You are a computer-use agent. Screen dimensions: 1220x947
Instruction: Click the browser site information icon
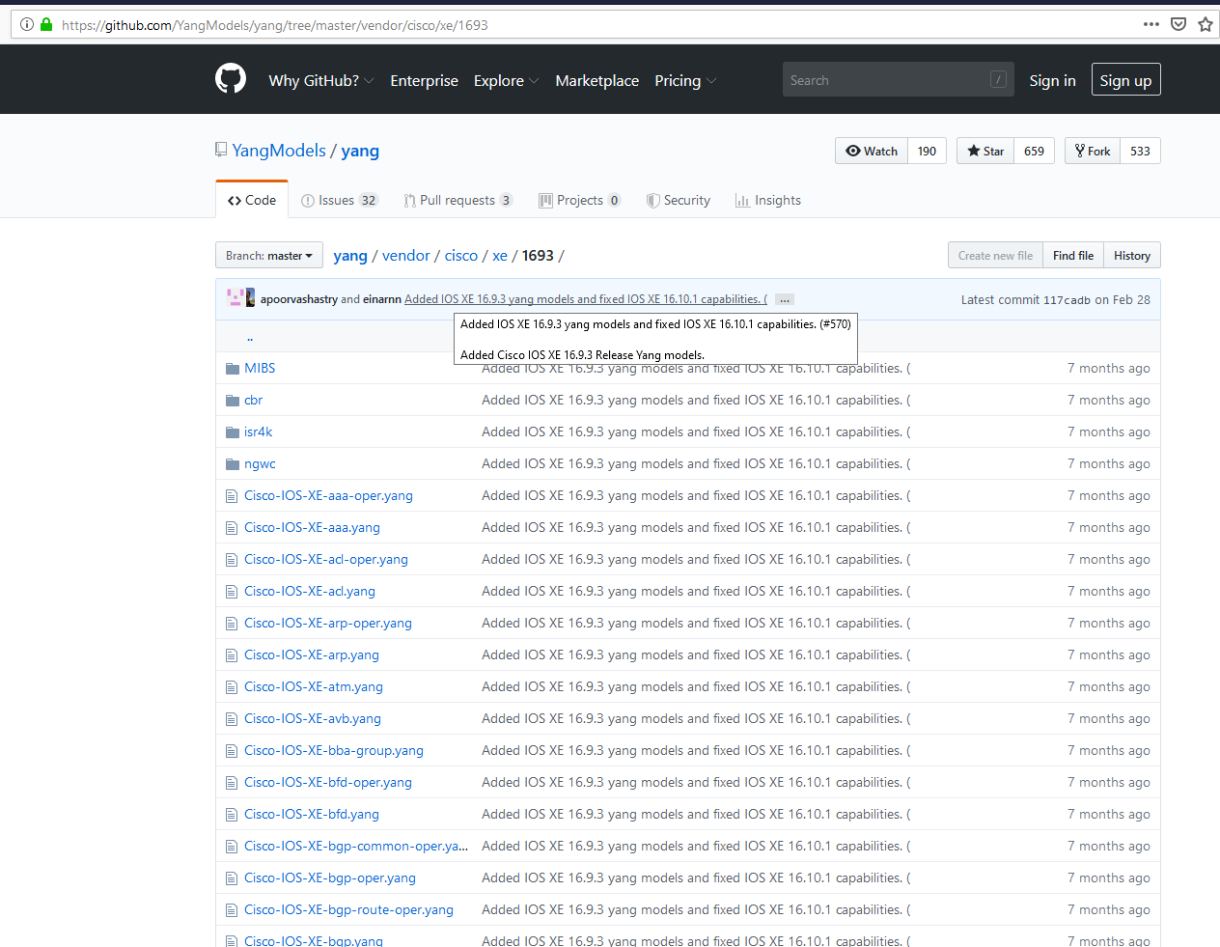point(27,24)
